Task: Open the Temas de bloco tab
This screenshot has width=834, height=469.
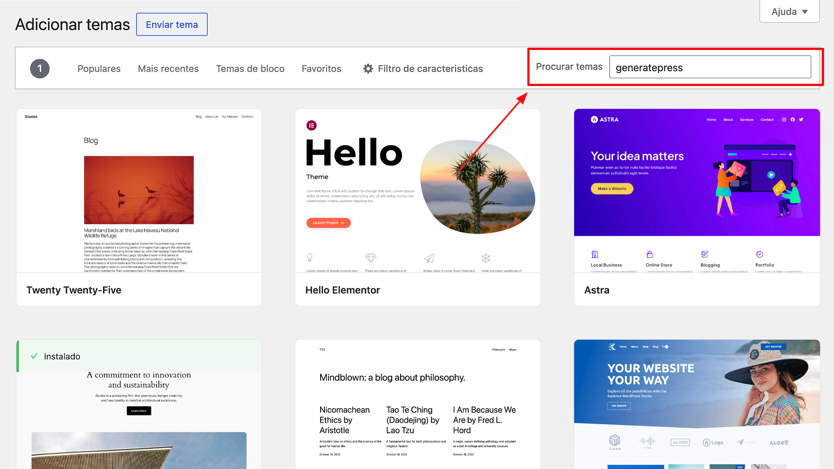Action: tap(250, 69)
